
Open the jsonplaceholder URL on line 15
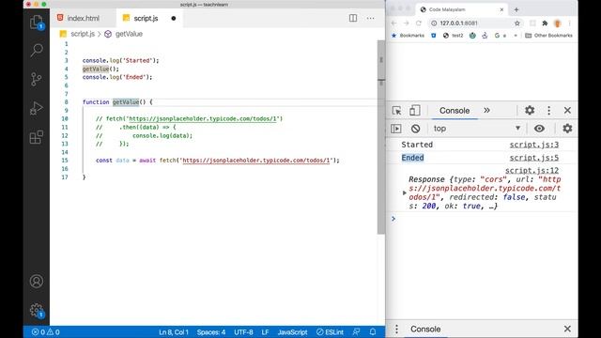coord(256,161)
